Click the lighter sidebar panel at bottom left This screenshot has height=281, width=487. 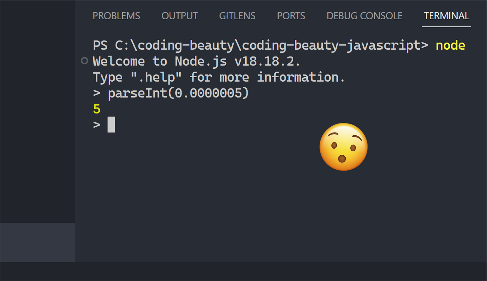[37, 242]
